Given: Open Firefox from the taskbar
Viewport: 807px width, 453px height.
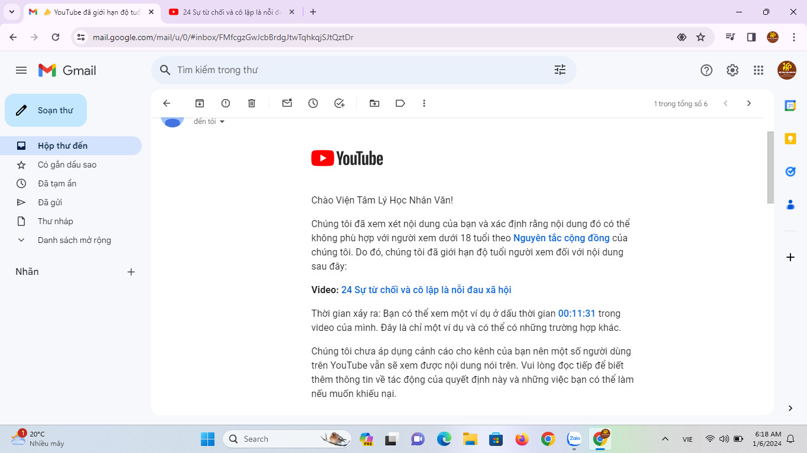Looking at the screenshot, I should pyautogui.click(x=522, y=439).
